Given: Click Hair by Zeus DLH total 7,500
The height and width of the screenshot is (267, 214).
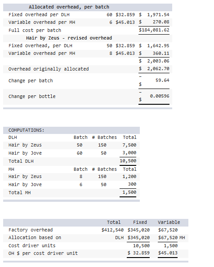Looking at the screenshot, I should 129,145.
